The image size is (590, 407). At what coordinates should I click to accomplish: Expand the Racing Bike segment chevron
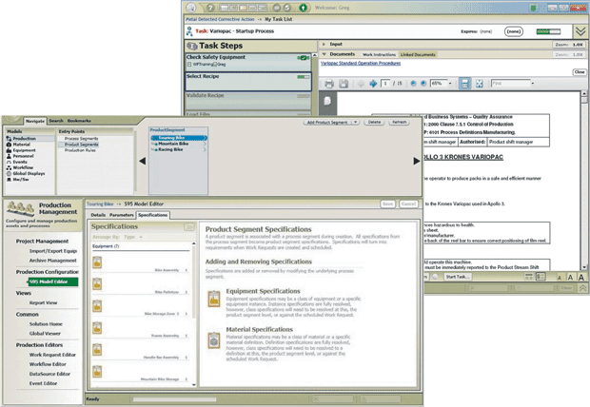[x=205, y=149]
